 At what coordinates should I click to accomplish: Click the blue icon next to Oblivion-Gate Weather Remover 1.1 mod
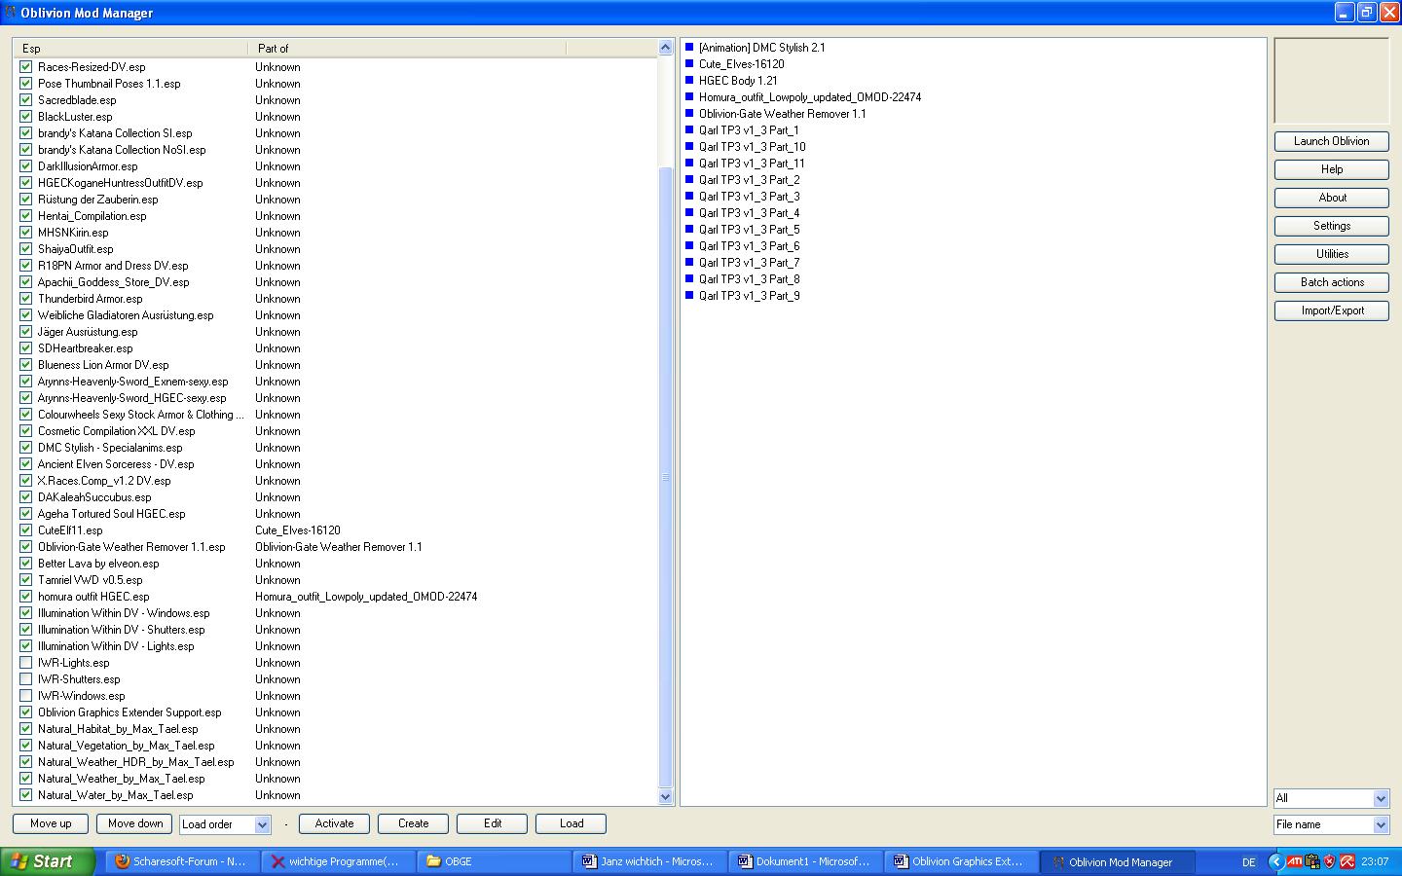pyautogui.click(x=689, y=114)
